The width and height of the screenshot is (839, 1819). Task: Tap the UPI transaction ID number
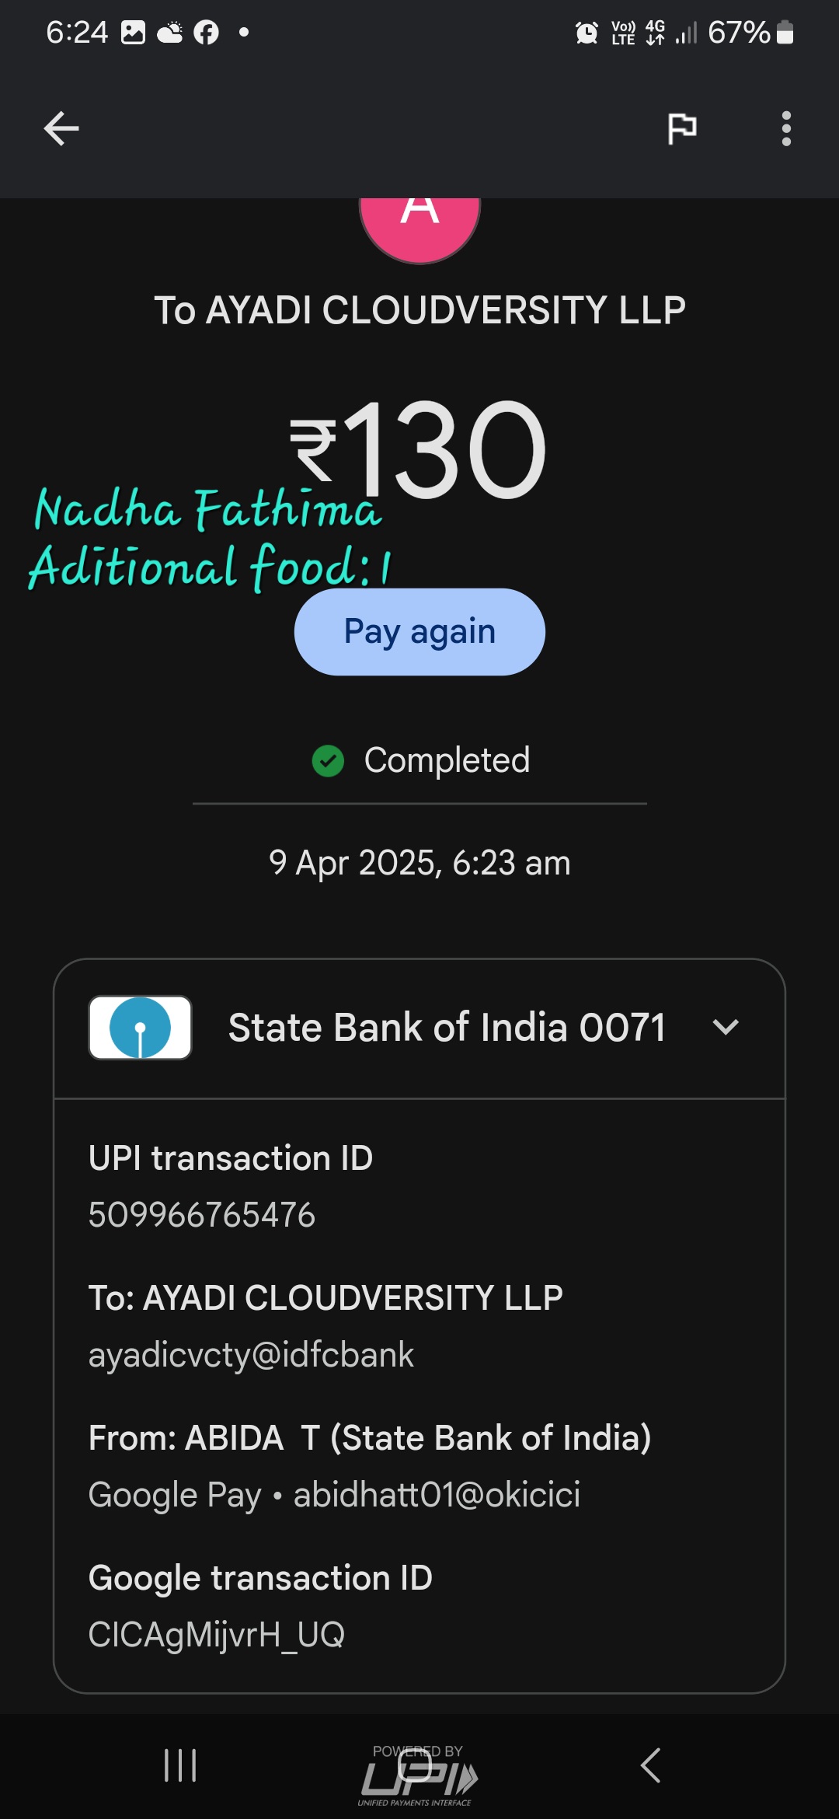(x=202, y=1215)
